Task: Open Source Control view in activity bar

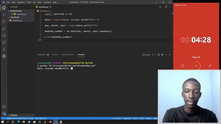Action: click(4, 21)
